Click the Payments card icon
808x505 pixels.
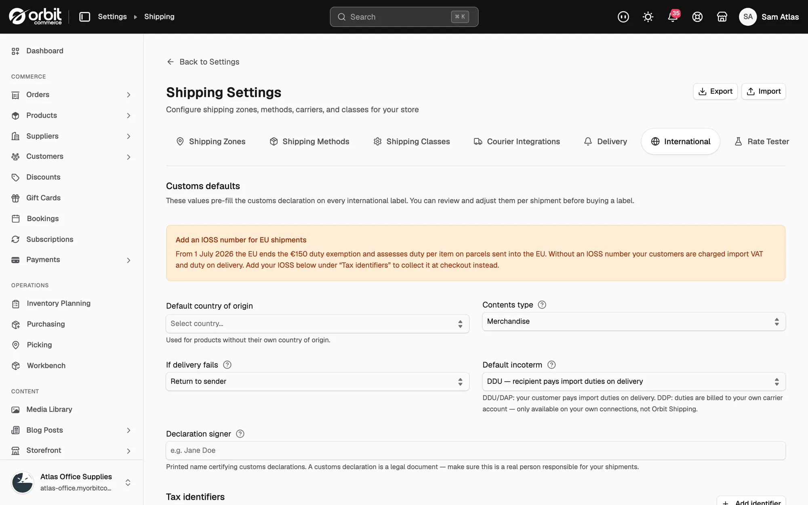click(15, 260)
